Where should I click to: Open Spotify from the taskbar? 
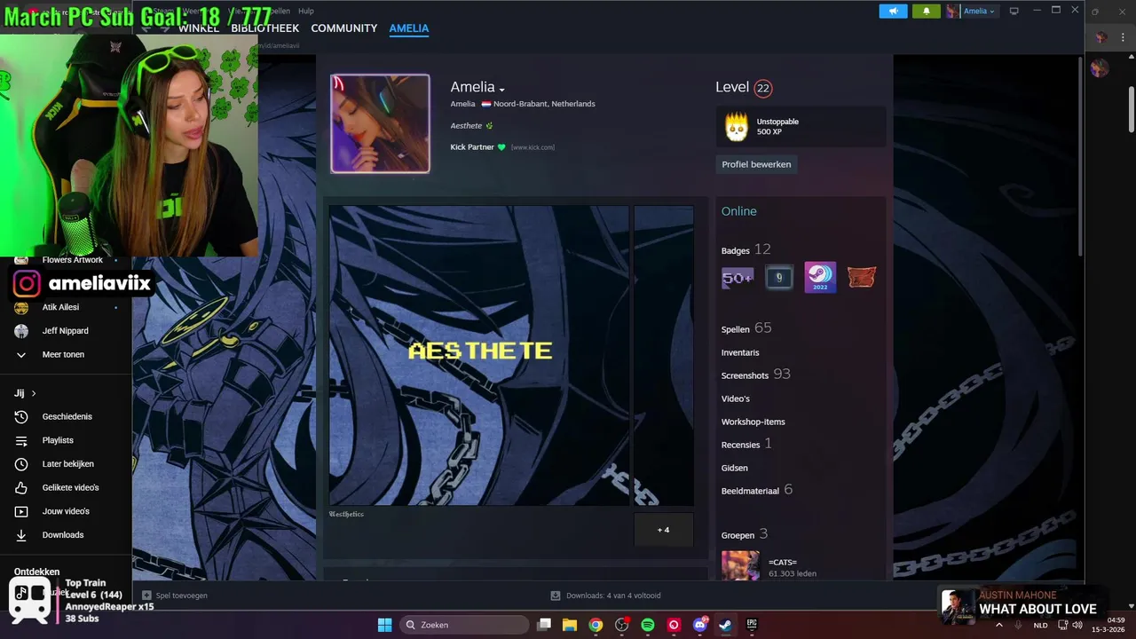648,625
